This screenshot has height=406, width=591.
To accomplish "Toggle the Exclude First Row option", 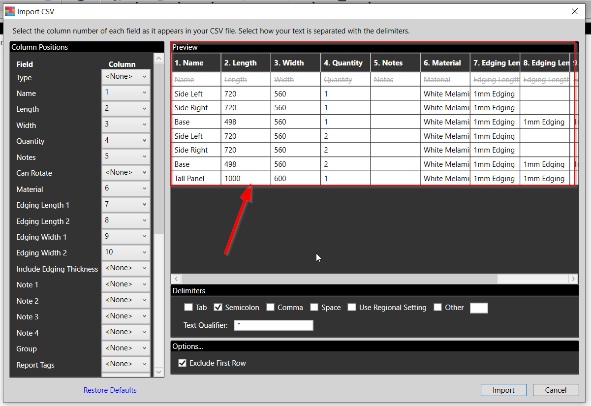I will click(183, 363).
